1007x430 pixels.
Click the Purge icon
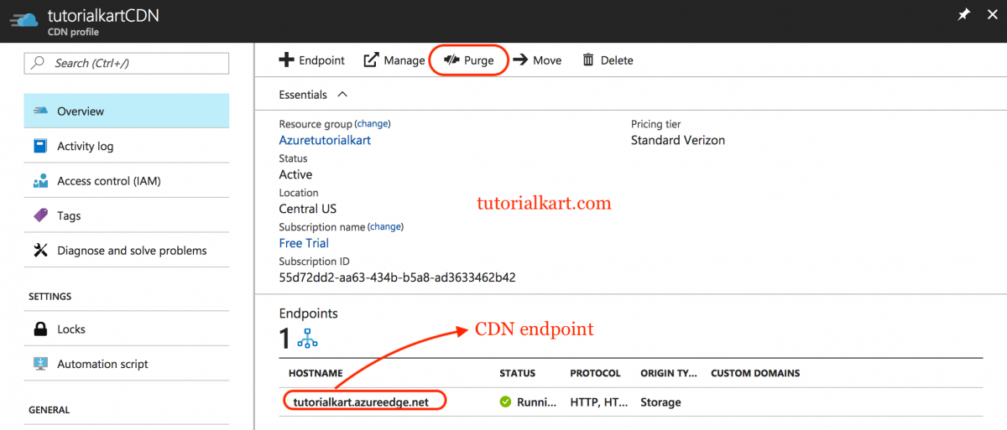451,60
